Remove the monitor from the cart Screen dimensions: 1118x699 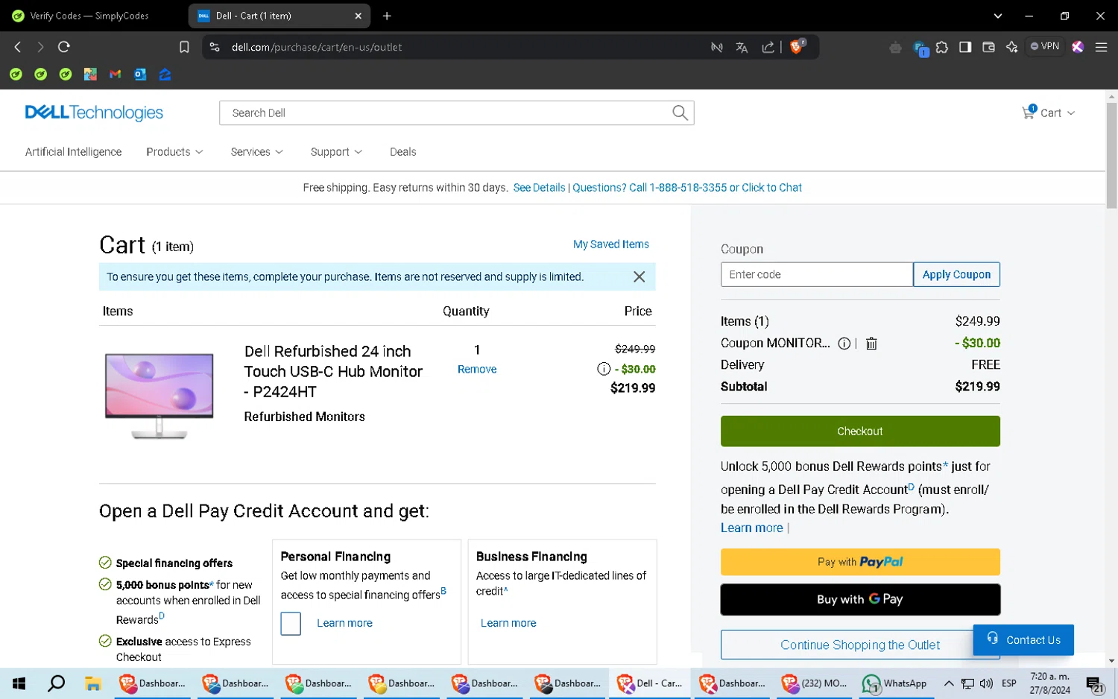(477, 370)
